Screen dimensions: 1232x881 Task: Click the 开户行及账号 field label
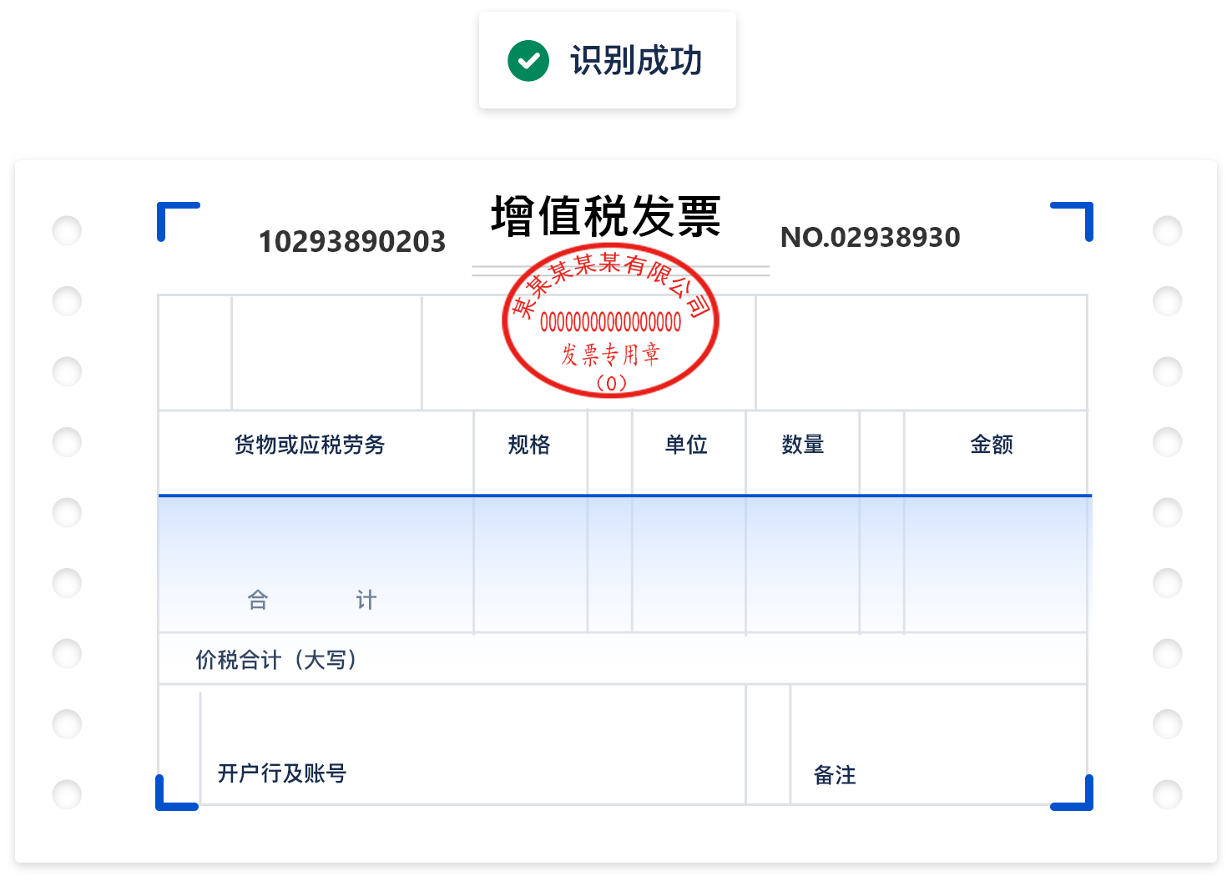point(282,773)
